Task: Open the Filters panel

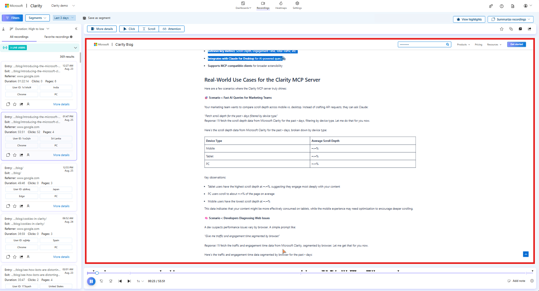Action: pos(12,18)
